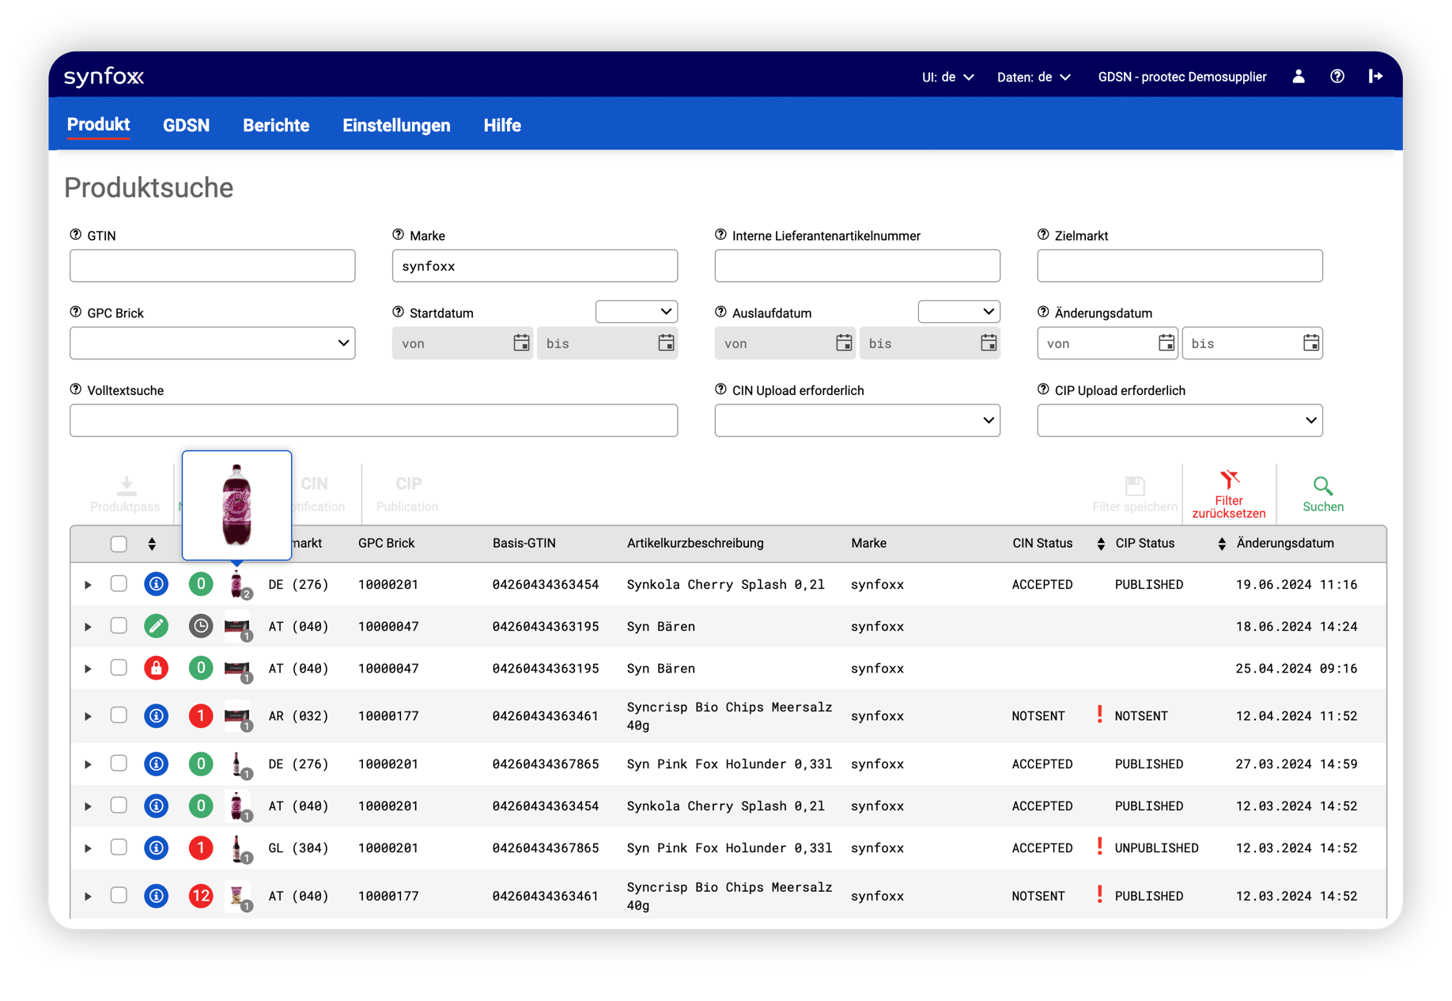The width and height of the screenshot is (1452, 1001).
Task: Sort by the Änderungsdatum column header
Action: tap(1284, 544)
